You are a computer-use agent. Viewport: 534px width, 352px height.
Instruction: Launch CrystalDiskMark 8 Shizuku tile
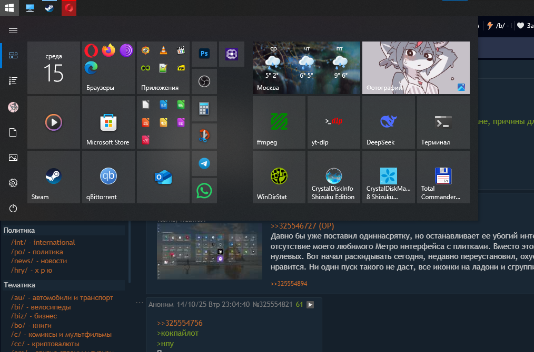tap(389, 177)
